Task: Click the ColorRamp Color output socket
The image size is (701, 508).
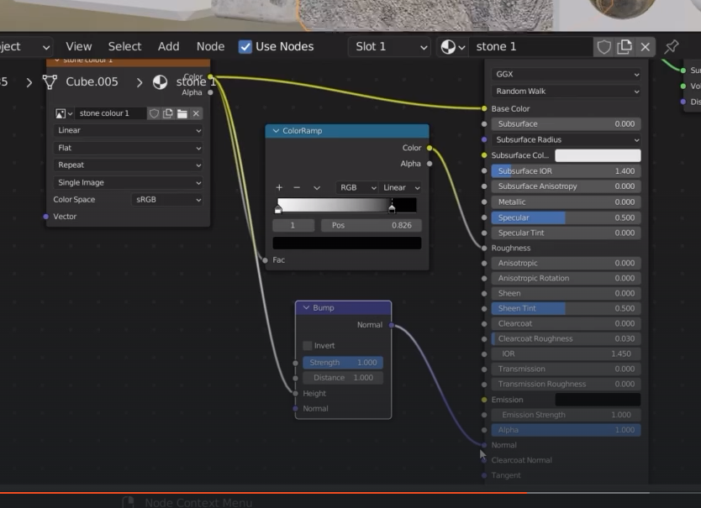Action: pos(430,148)
